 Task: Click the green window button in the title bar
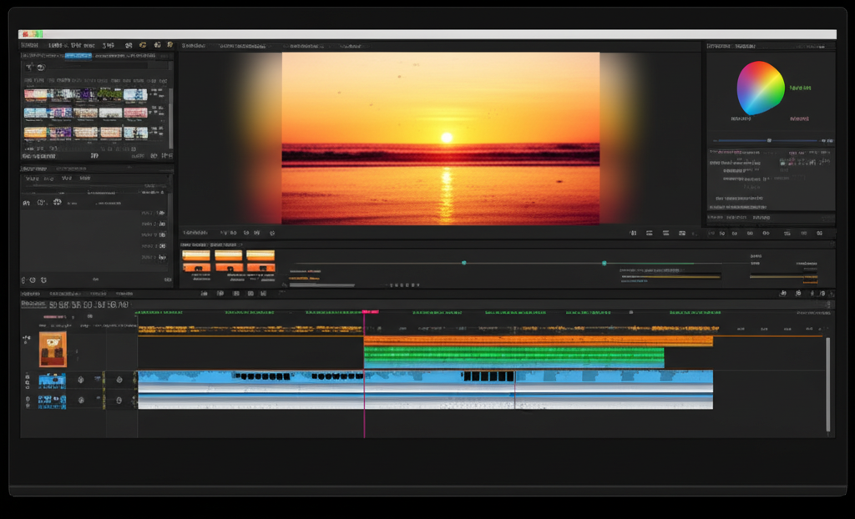coord(38,34)
